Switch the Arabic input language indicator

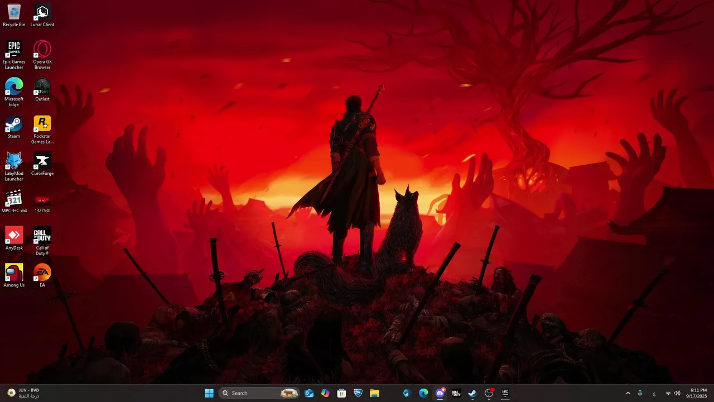[x=654, y=393]
